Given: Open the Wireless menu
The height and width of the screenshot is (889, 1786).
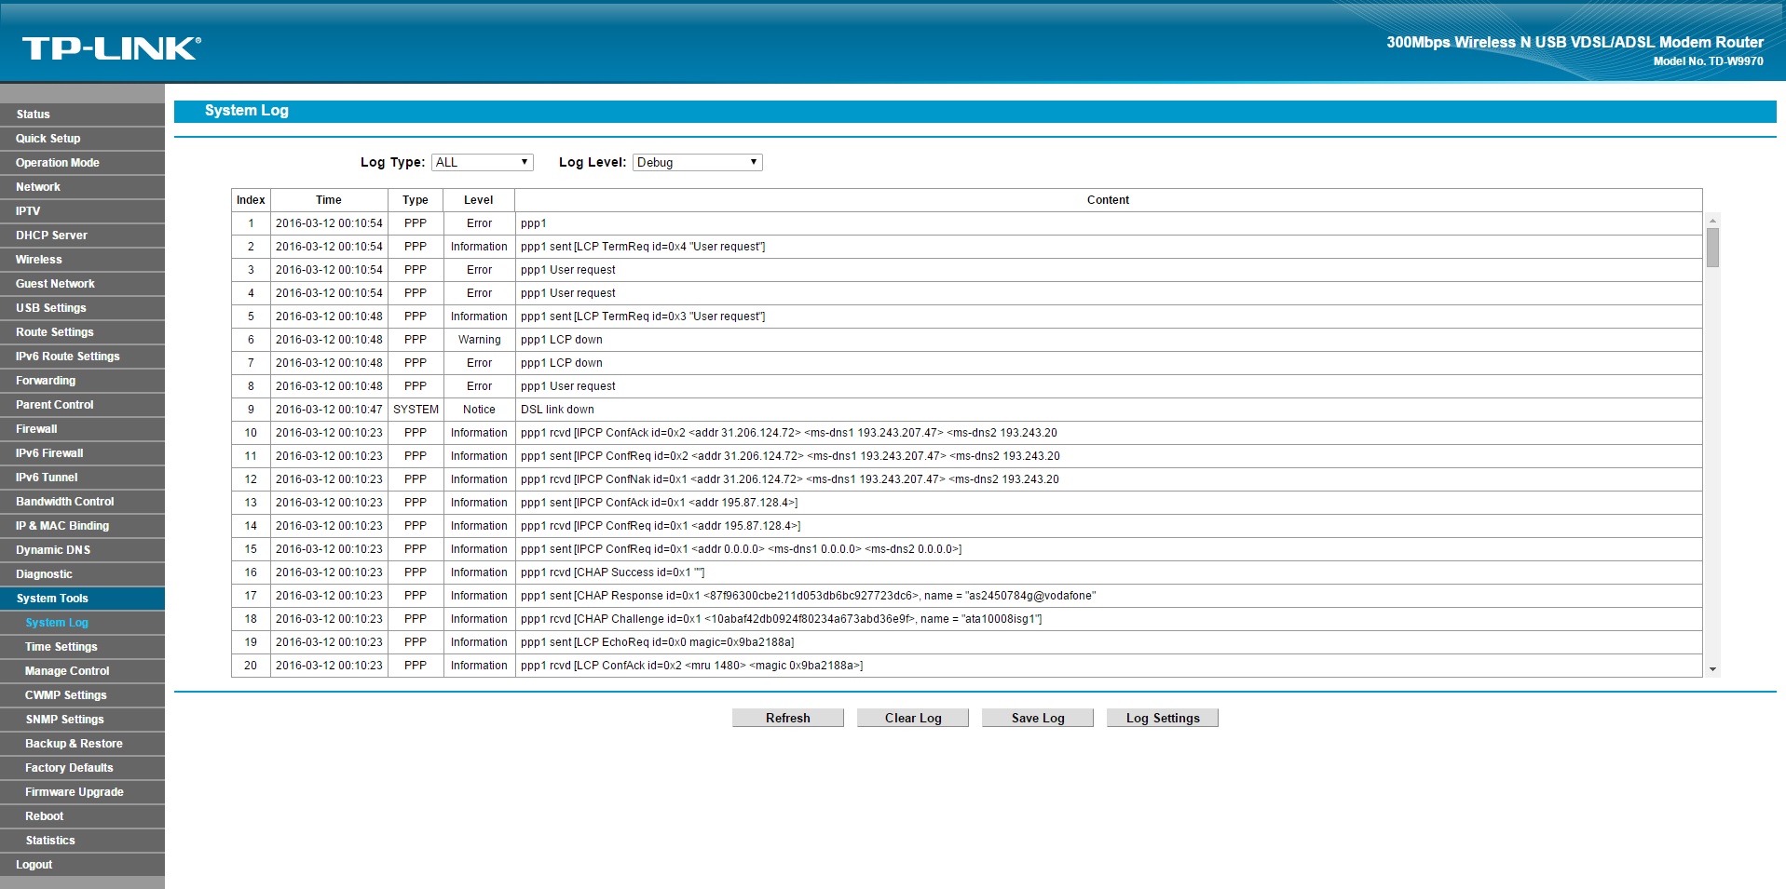Looking at the screenshot, I should click(x=82, y=260).
